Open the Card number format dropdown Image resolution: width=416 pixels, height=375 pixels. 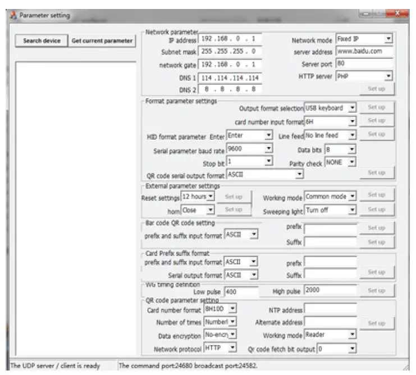click(232, 309)
